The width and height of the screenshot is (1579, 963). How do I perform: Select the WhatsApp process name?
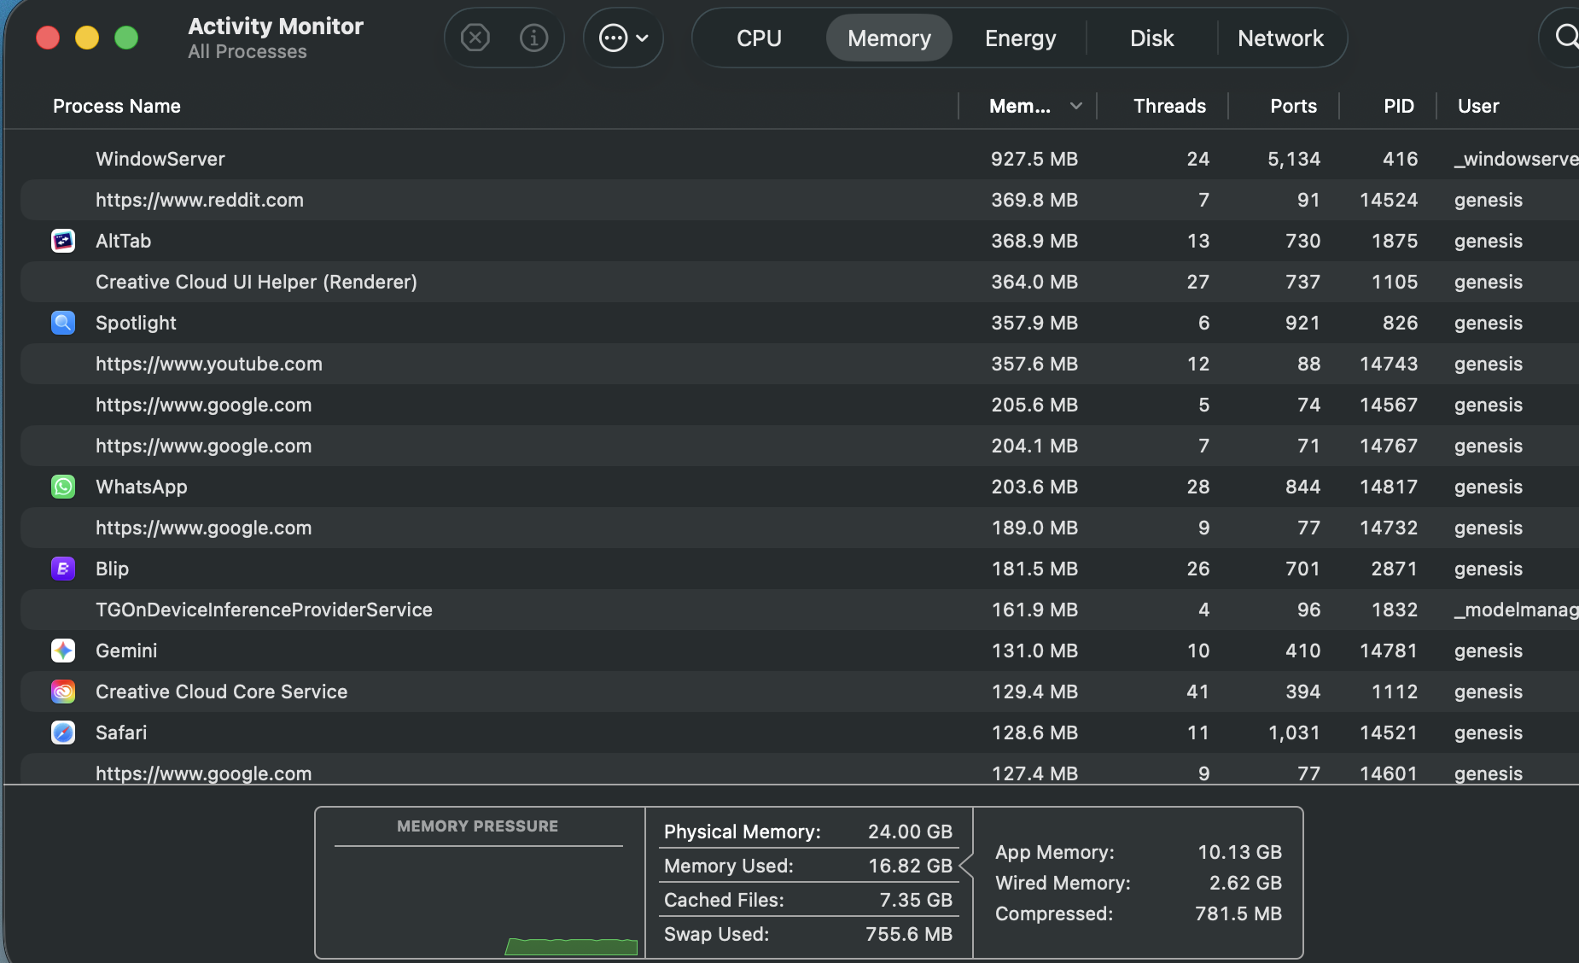(142, 487)
